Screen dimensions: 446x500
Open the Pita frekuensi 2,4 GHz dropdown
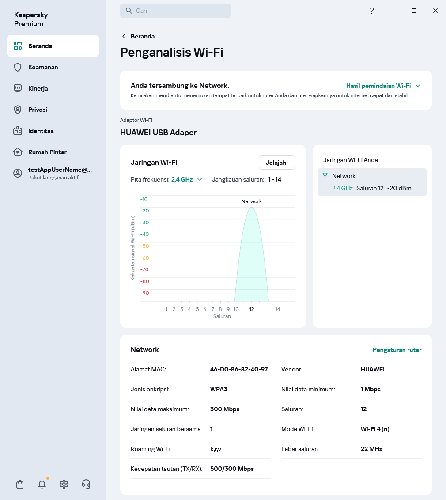click(x=187, y=179)
